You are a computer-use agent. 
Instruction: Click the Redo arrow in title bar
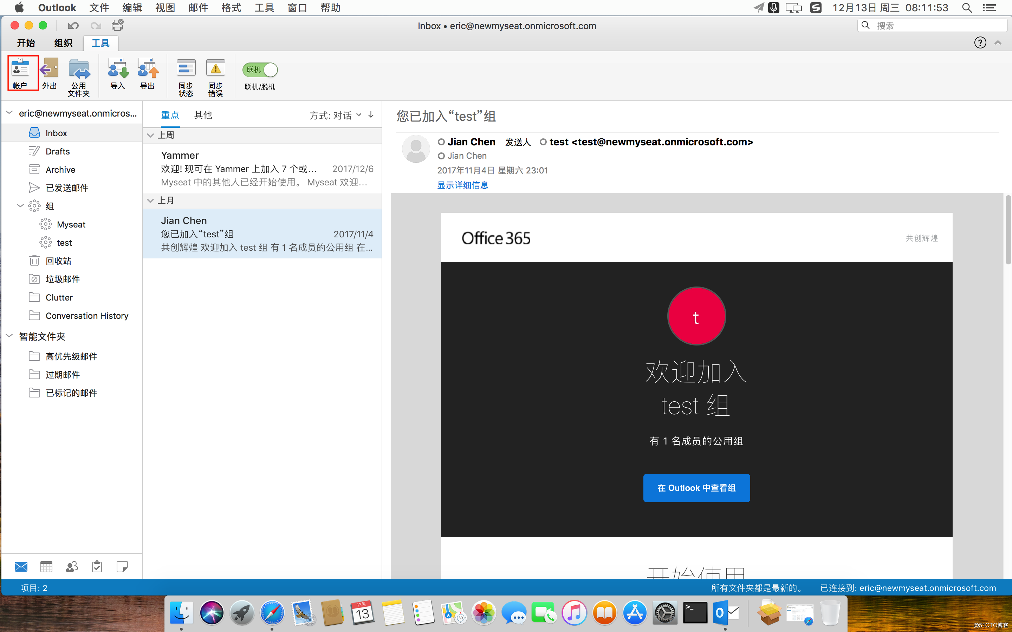point(96,26)
